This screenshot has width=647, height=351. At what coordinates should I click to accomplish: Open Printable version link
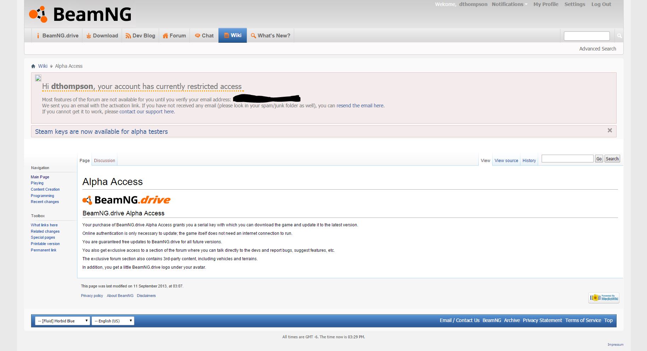pos(45,244)
